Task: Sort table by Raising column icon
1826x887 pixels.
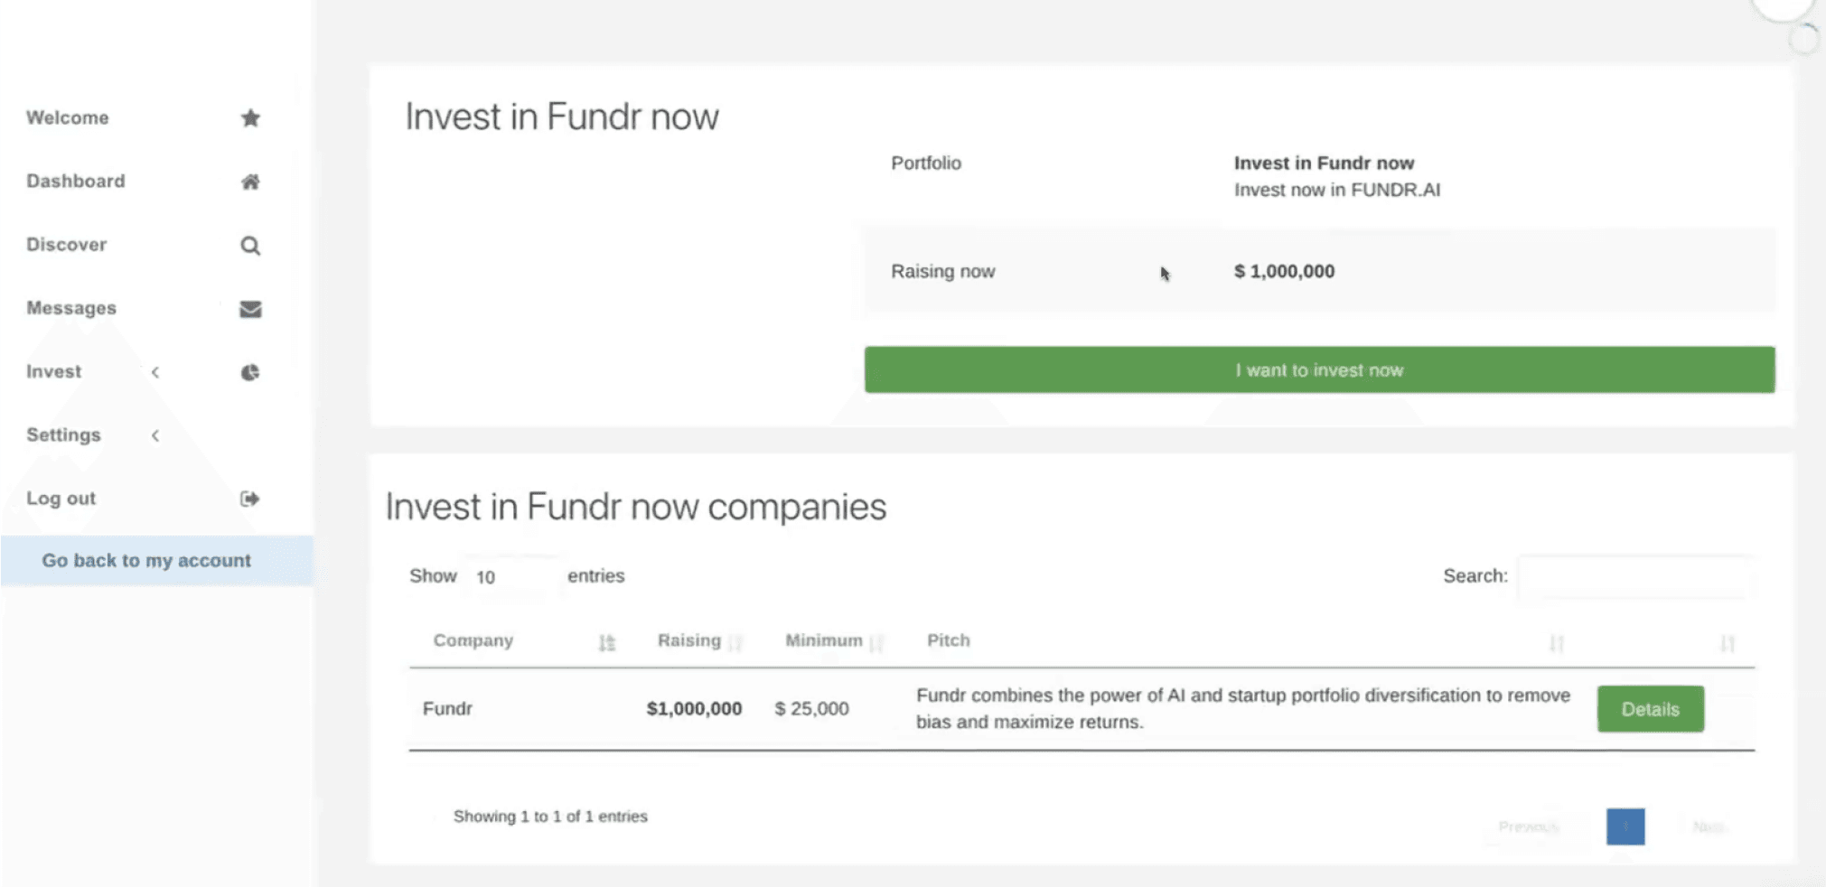Action: pyautogui.click(x=735, y=642)
